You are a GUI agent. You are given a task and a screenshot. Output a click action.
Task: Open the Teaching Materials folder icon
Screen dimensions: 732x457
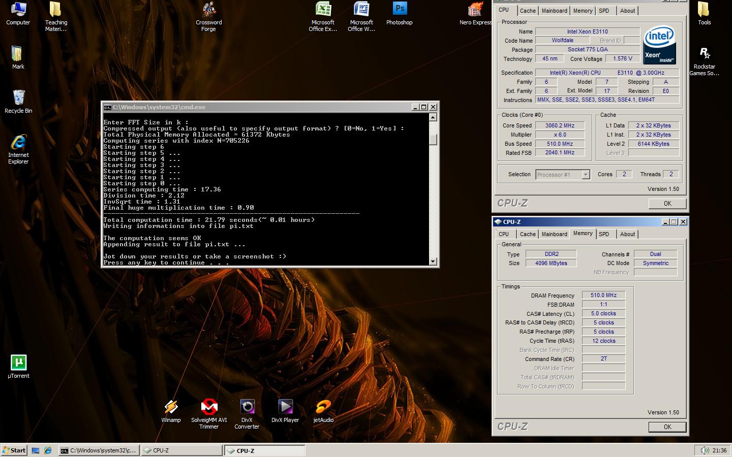56,17
